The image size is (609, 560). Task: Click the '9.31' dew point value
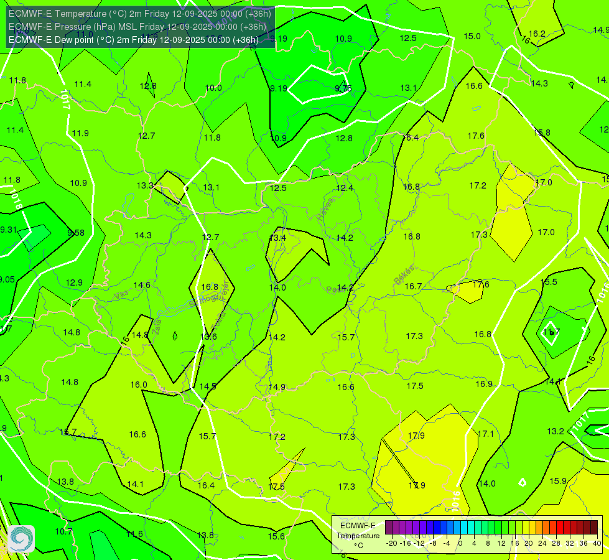8,230
